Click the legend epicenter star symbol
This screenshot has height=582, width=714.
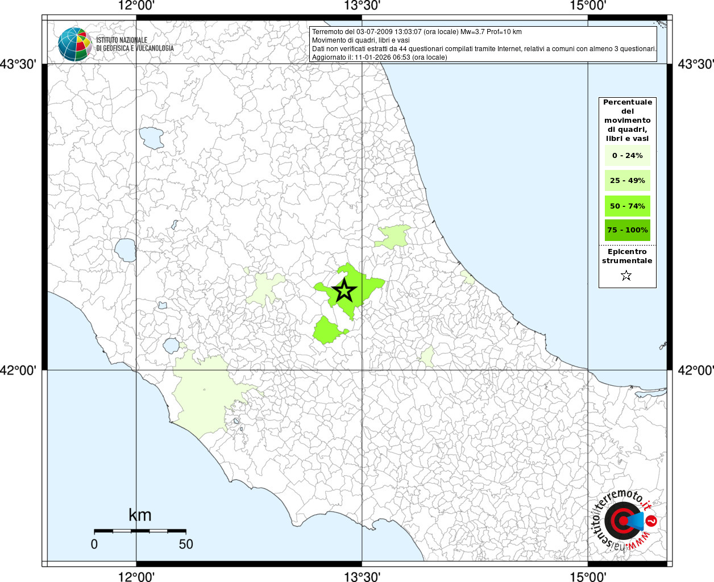pos(626,276)
